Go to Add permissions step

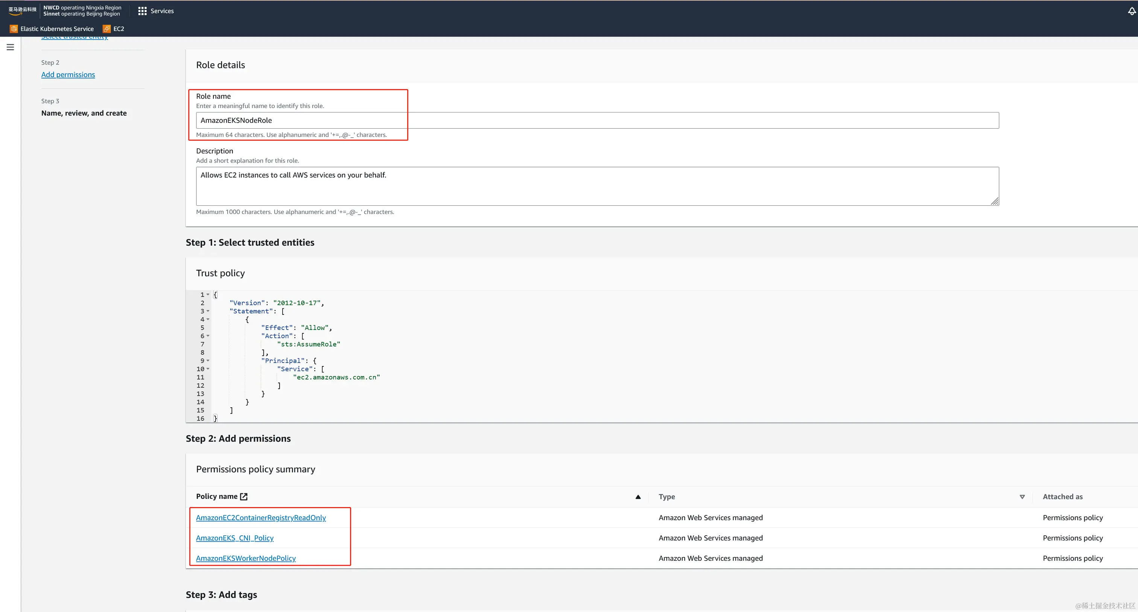coord(68,74)
